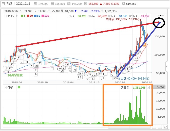Screen dimensions: 170x131
Task: Click the green 거래량 legend swatch
Action: point(19,87)
